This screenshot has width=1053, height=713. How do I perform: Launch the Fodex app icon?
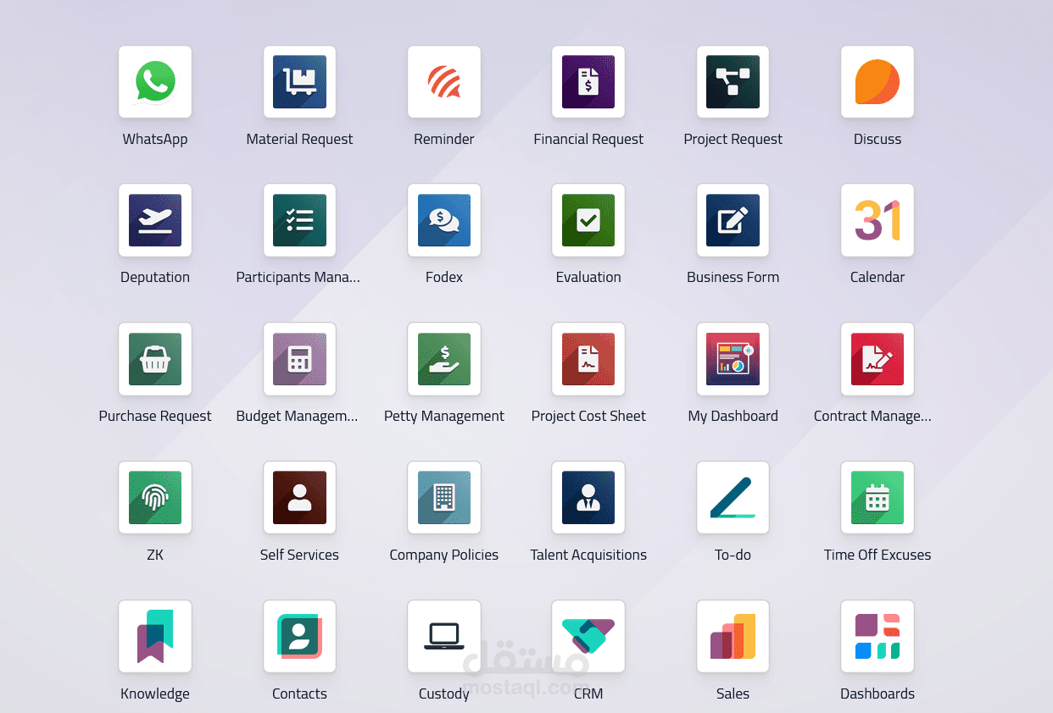click(444, 220)
